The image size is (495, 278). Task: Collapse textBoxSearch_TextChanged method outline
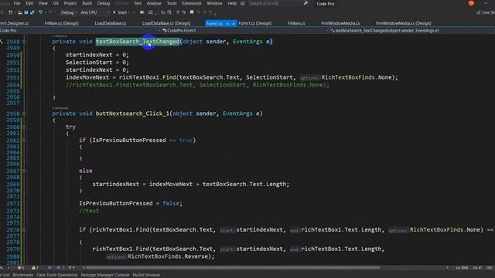24,42
